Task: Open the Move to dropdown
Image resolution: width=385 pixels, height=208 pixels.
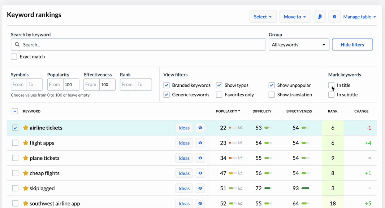Action: click(295, 17)
